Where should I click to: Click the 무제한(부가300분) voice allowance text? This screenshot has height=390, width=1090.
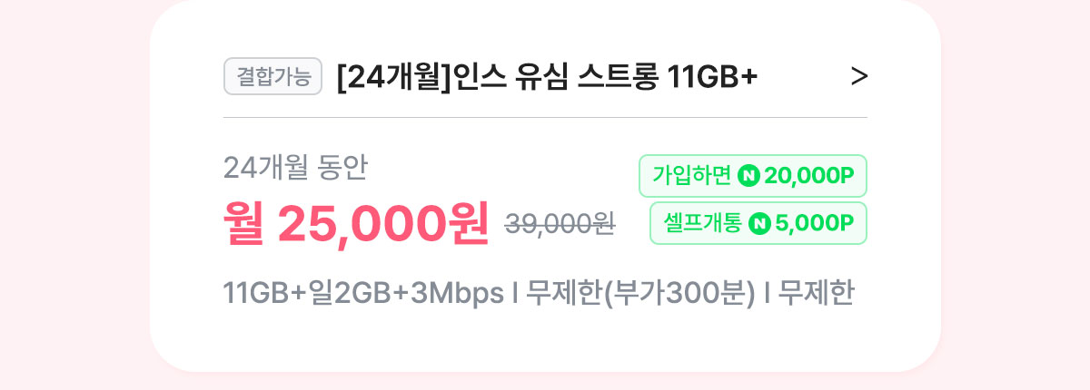(640, 294)
